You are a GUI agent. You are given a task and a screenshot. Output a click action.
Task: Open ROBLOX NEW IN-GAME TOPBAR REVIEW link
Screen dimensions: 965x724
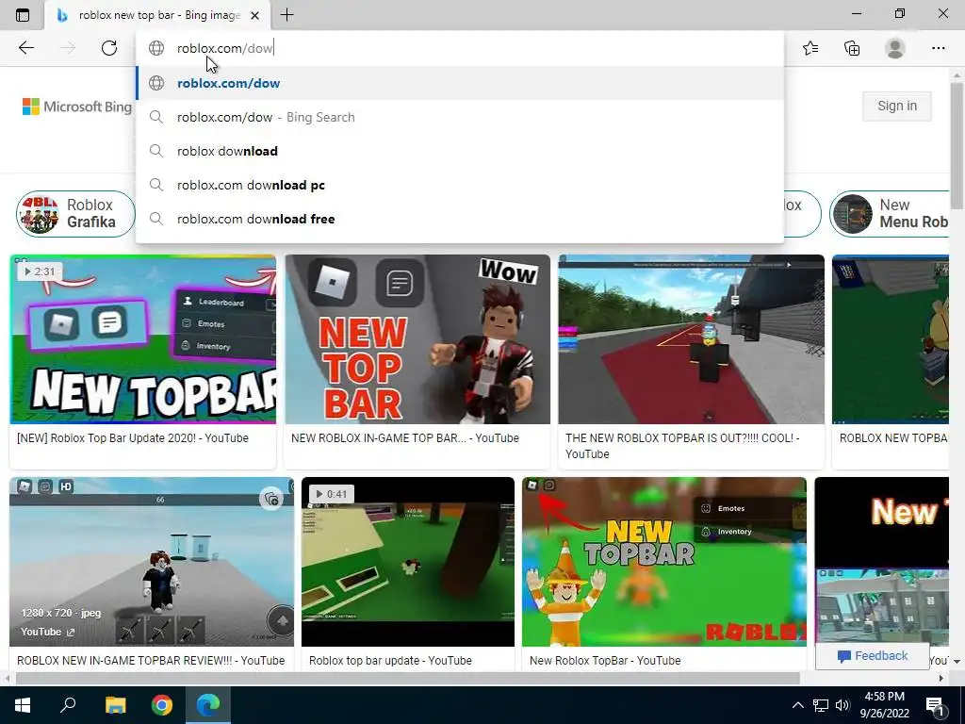coord(151,661)
